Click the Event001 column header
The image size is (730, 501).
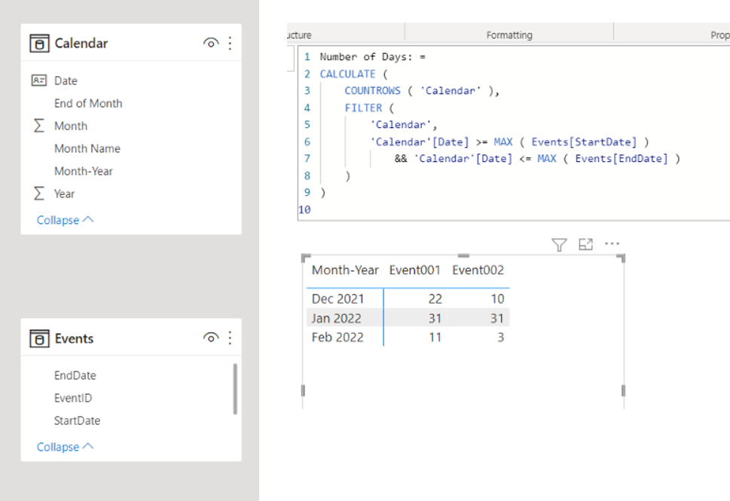pyautogui.click(x=415, y=270)
